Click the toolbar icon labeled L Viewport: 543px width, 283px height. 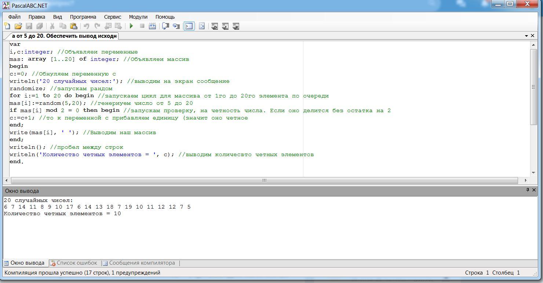point(225,26)
